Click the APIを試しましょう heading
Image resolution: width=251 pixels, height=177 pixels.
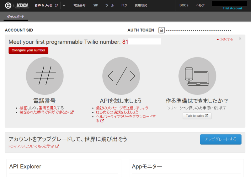coord(121,101)
